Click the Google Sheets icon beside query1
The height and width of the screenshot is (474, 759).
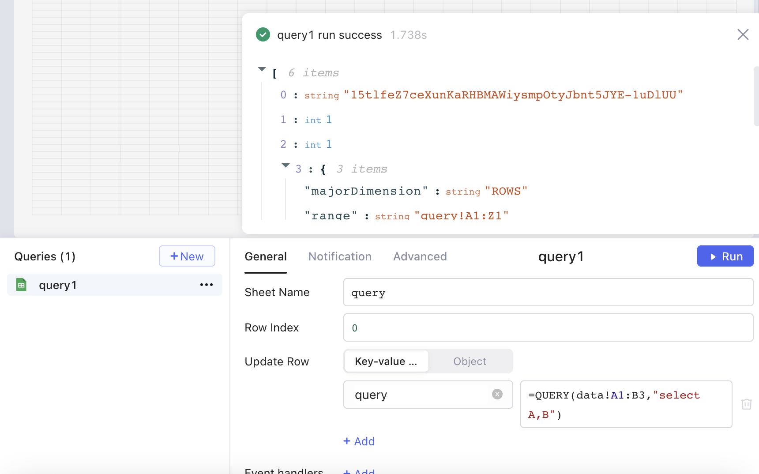pos(21,285)
